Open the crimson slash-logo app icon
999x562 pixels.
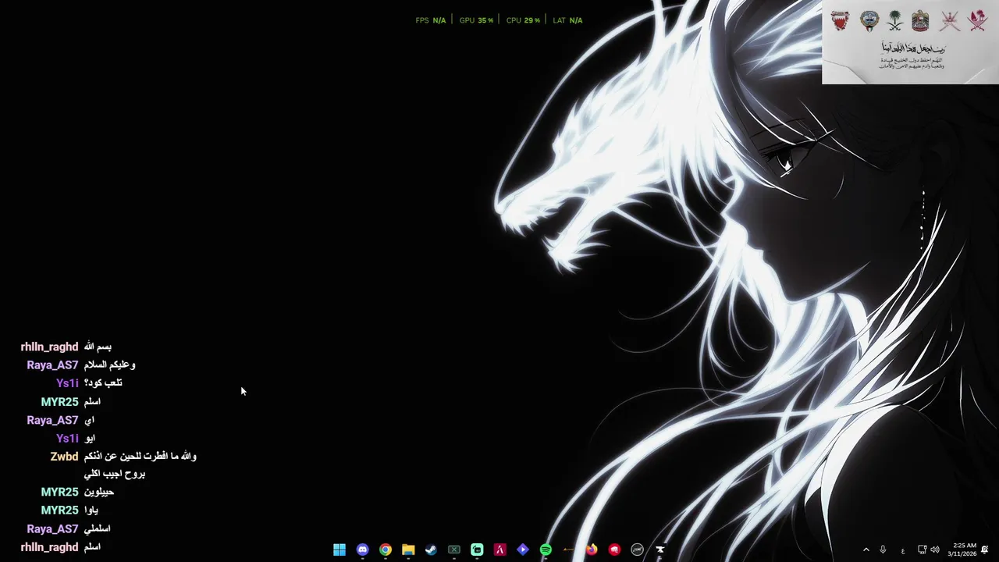[499, 550]
